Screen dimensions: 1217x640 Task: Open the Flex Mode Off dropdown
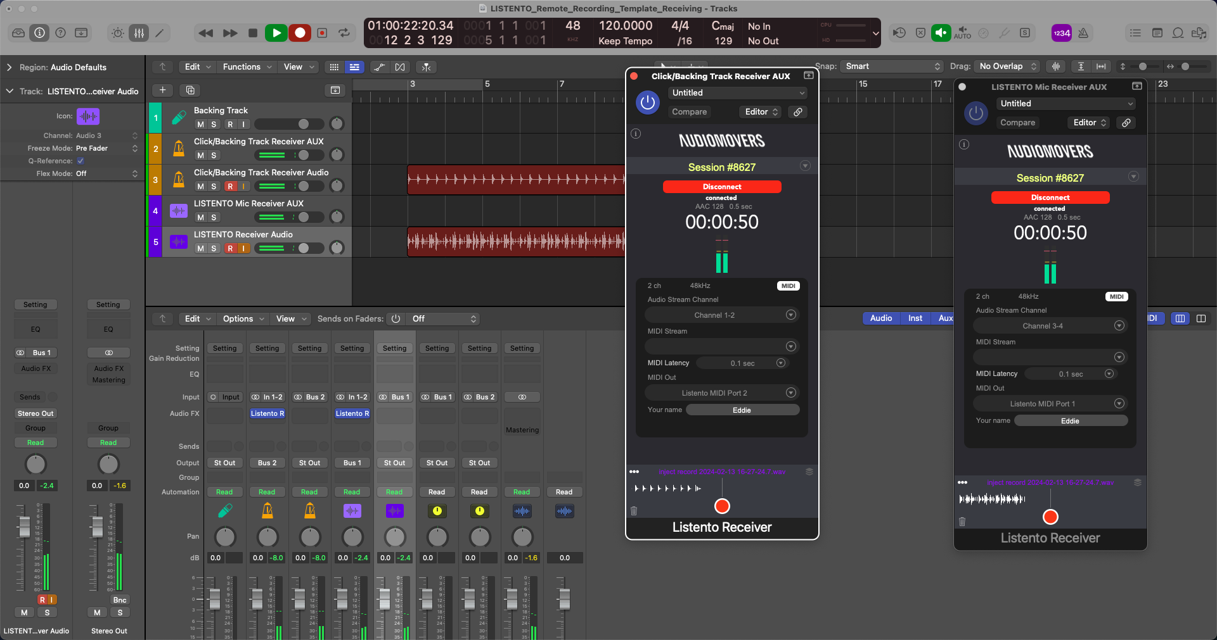point(106,173)
